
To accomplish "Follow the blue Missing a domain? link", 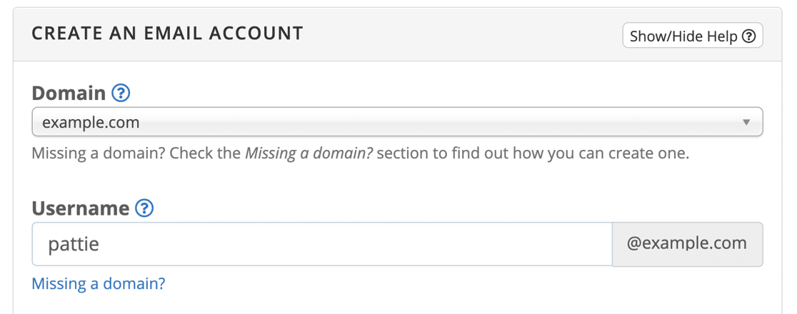I will [x=99, y=283].
